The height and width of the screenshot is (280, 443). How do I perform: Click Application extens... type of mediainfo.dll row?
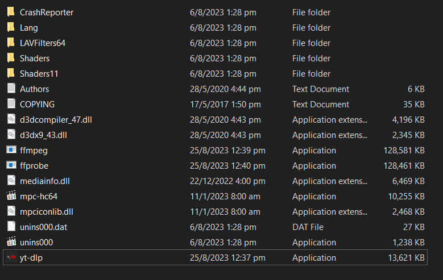(330, 181)
